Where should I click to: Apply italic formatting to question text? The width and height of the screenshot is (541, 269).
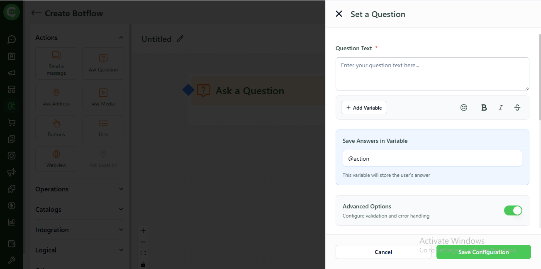coord(500,107)
